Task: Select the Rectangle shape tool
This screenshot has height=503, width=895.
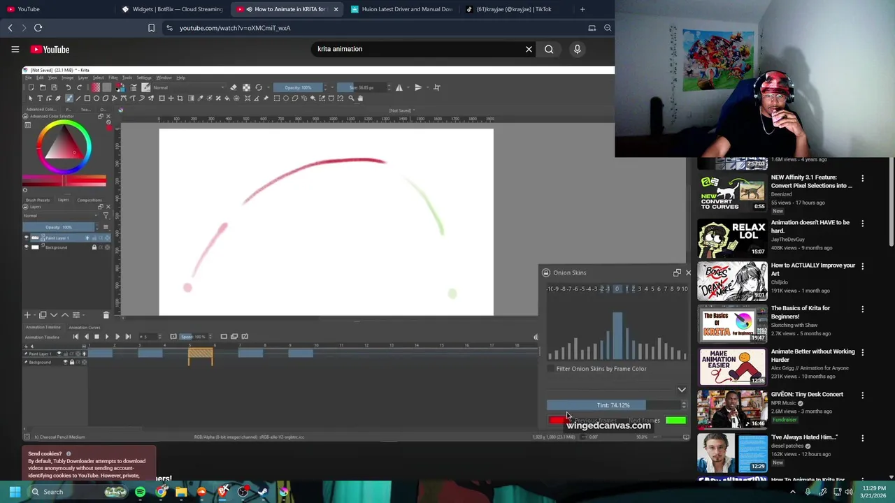Action: click(87, 99)
